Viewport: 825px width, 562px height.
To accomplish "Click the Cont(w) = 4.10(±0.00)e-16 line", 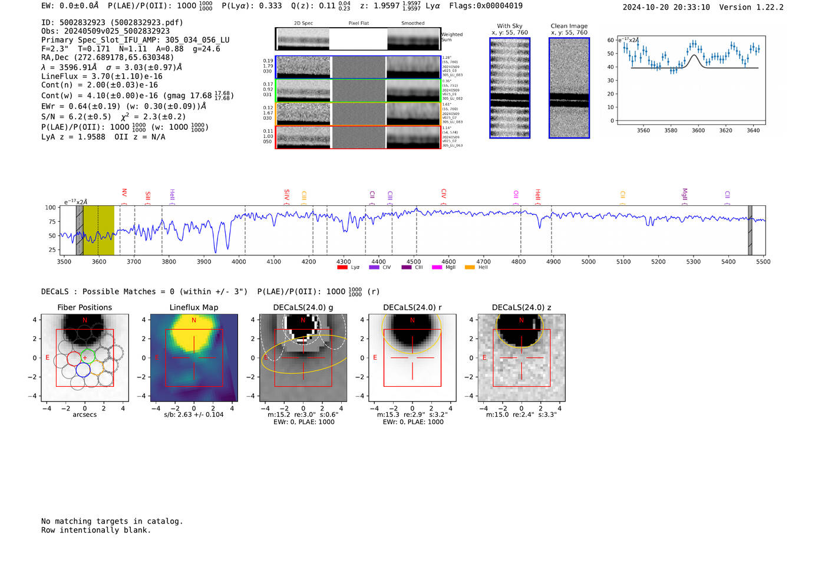I will (x=137, y=95).
